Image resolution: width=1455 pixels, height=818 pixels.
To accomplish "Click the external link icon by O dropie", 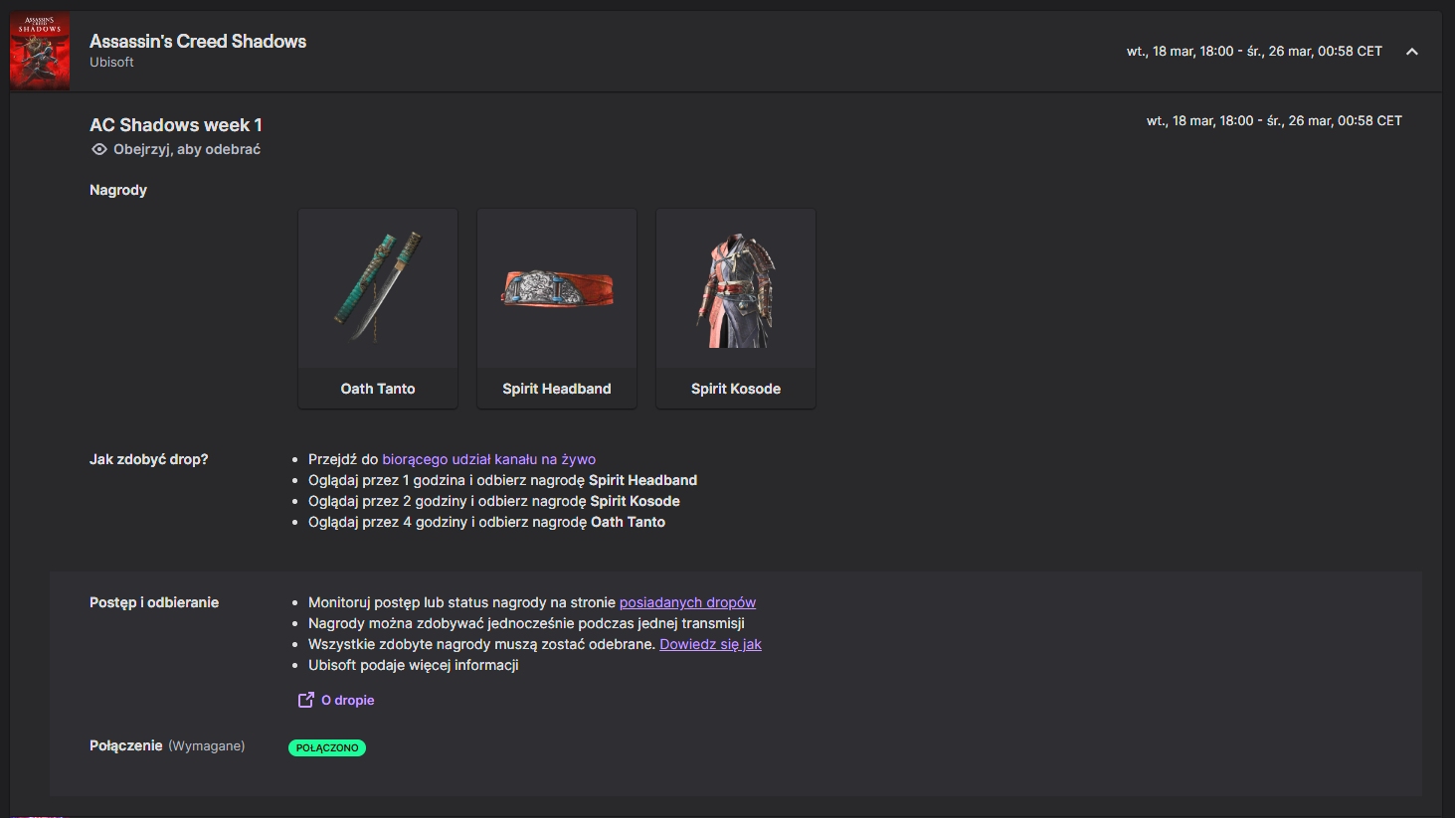I will [x=306, y=700].
